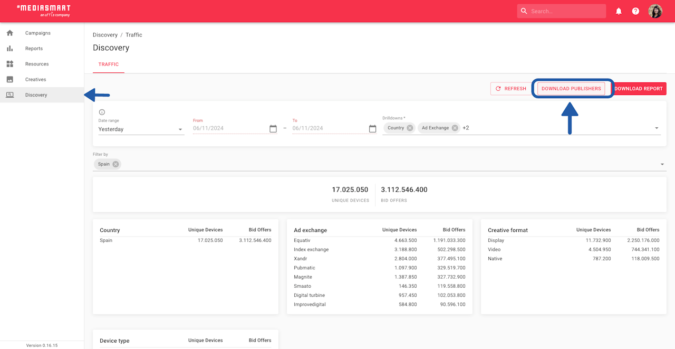Image resolution: width=675 pixels, height=349 pixels.
Task: Remove the Country drilldown chip
Action: [410, 128]
